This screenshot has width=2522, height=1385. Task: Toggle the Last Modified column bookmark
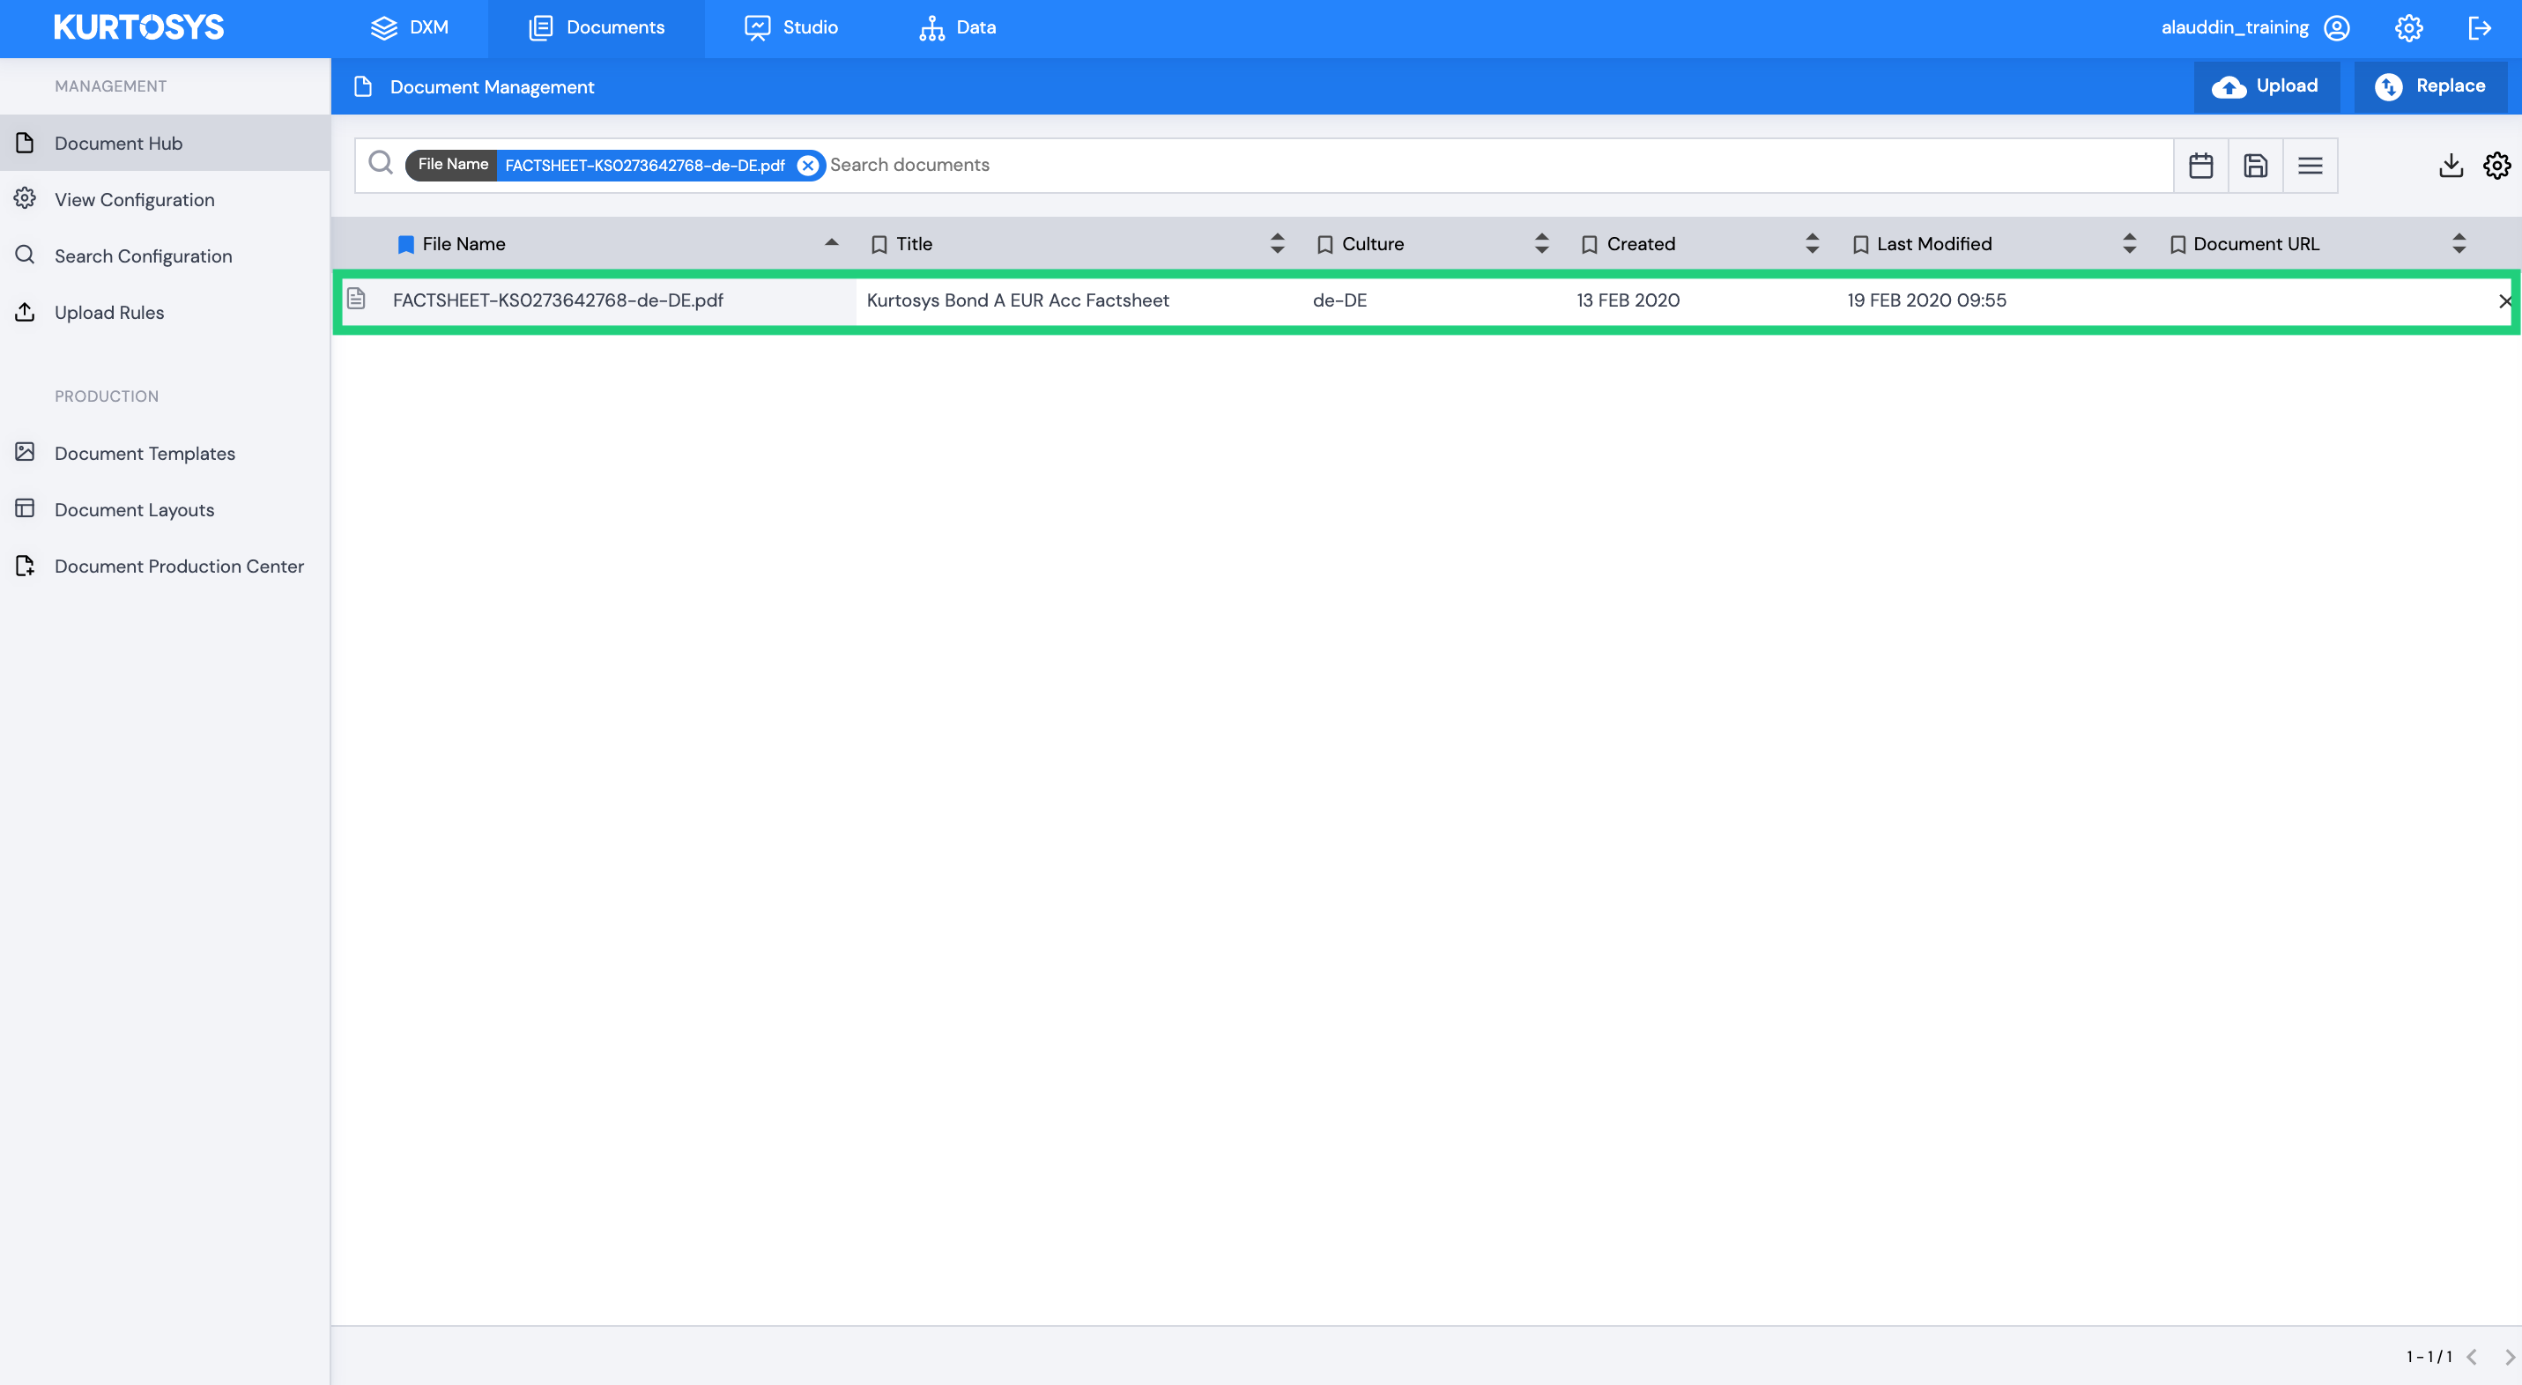coord(1860,245)
